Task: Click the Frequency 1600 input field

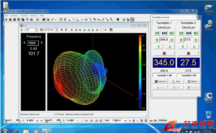Action: (33, 43)
